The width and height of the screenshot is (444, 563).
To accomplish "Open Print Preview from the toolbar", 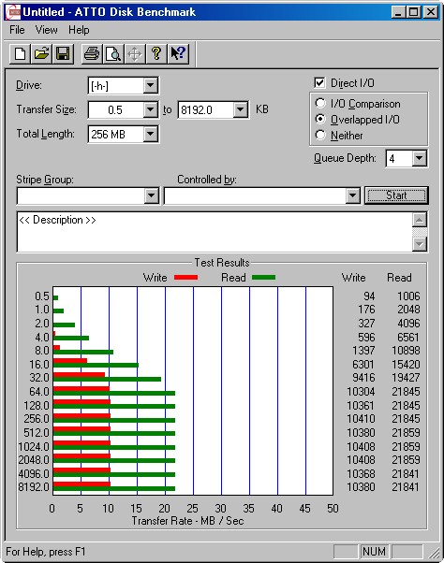I will [x=113, y=54].
